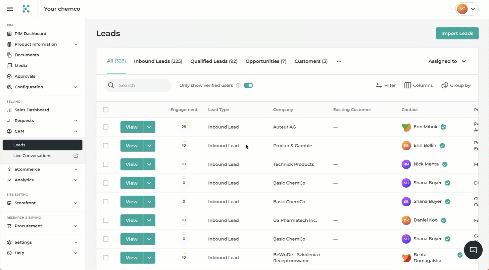Viewport: 489px width, 270px height.
Task: Click the Import Leads button
Action: tap(457, 33)
